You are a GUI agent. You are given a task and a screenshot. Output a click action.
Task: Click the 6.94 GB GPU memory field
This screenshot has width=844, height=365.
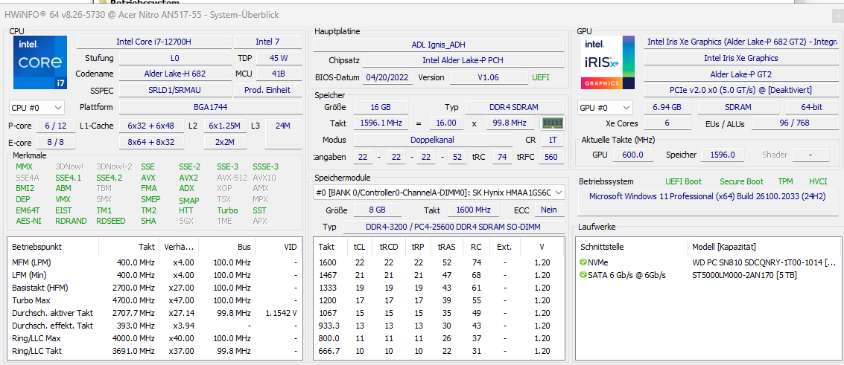click(667, 107)
